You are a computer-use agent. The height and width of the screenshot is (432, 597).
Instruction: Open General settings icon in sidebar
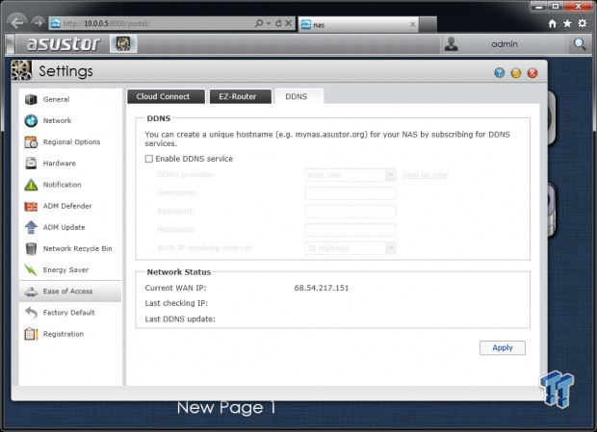[x=31, y=99]
